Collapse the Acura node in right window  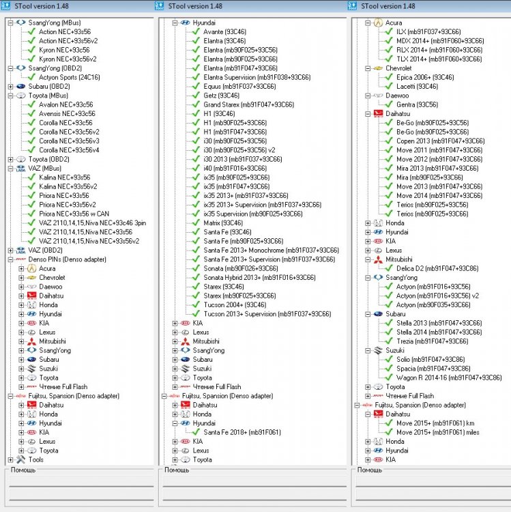tap(368, 23)
